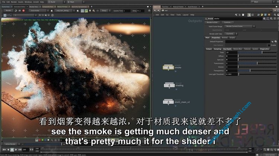Viewport: 279px width, 156px height.
Task: Click the play forward button in playbar
Action: pos(16,150)
